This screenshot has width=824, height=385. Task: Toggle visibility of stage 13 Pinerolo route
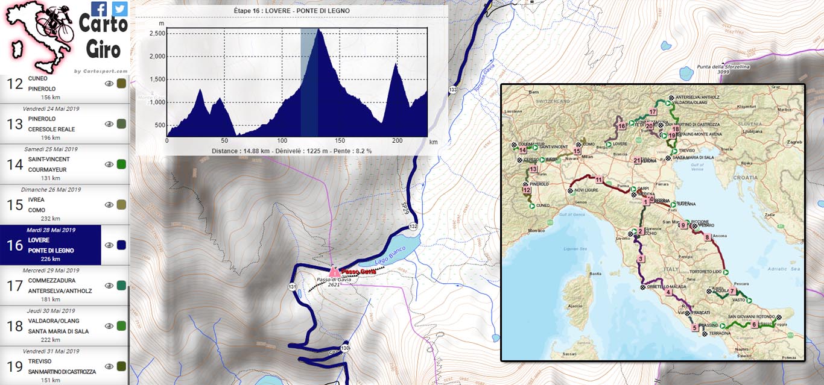pos(109,124)
